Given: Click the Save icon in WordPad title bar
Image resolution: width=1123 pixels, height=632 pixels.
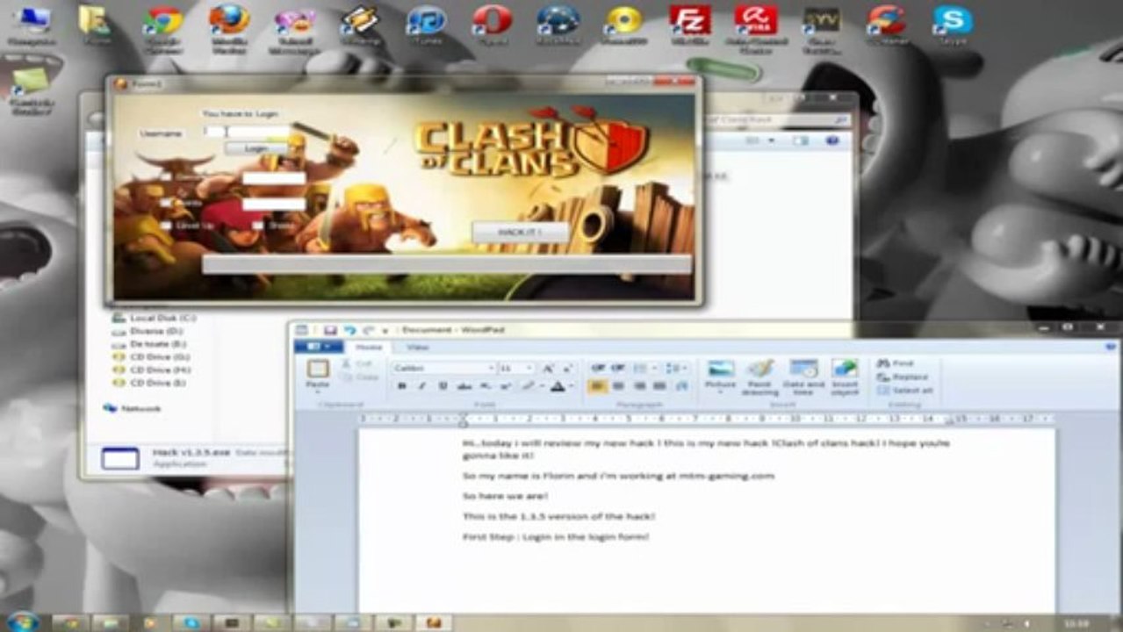Looking at the screenshot, I should pos(330,330).
